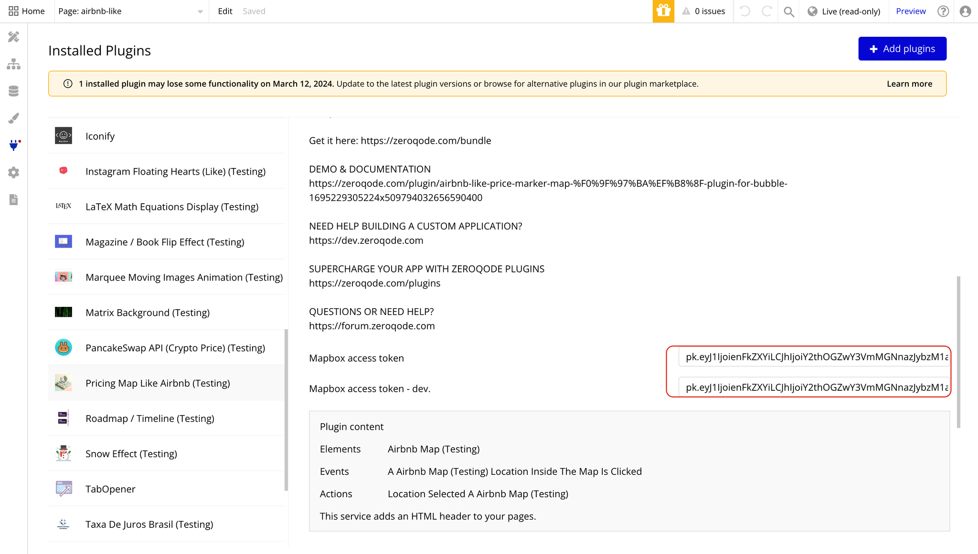Click the Roadmap Timeline plugin icon

point(63,418)
